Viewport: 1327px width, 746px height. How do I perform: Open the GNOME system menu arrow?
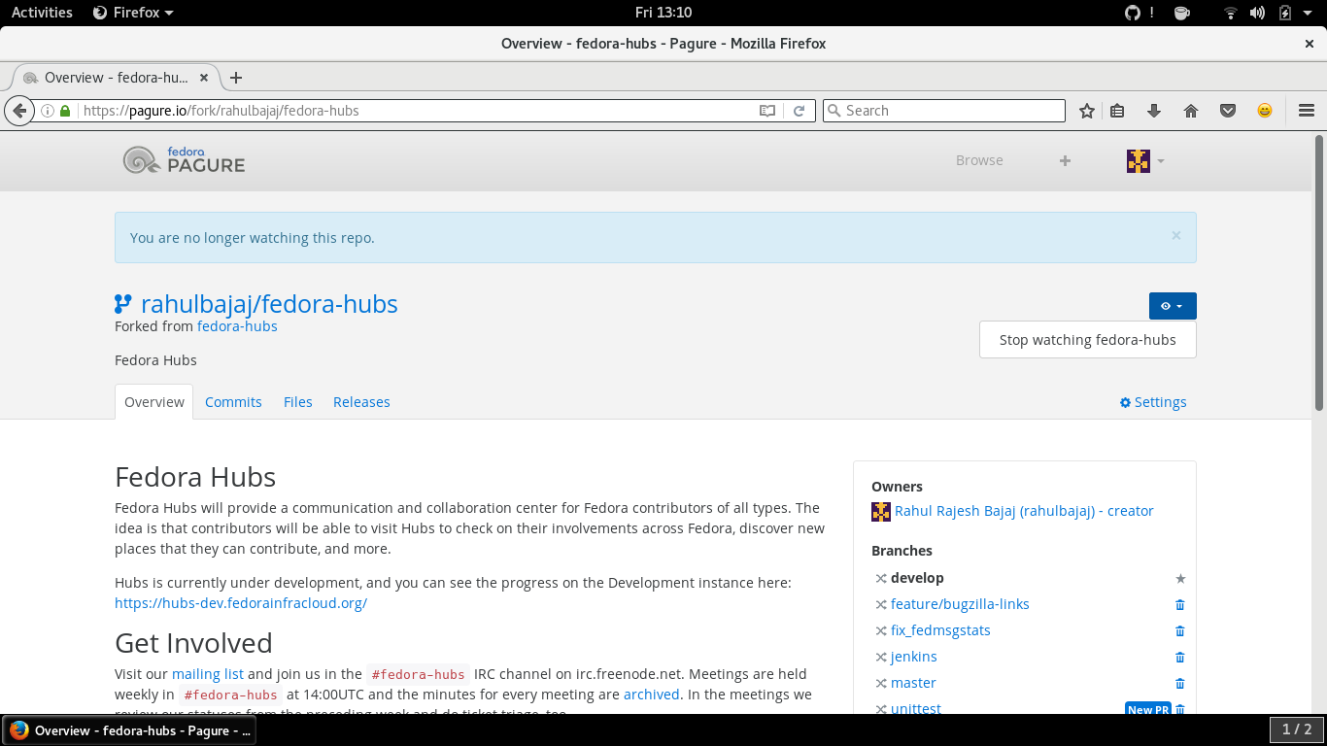tap(1308, 13)
